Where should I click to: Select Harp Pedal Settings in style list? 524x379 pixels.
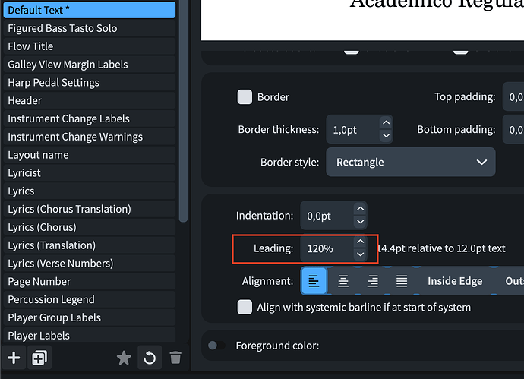[x=53, y=82]
